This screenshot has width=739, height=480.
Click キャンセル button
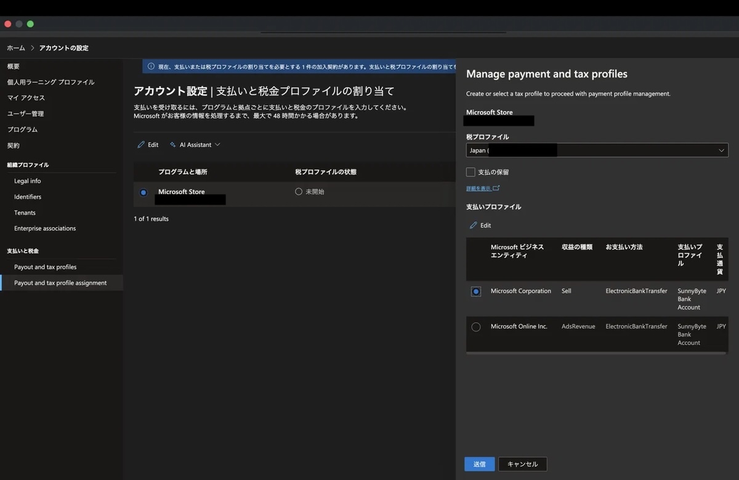point(523,464)
